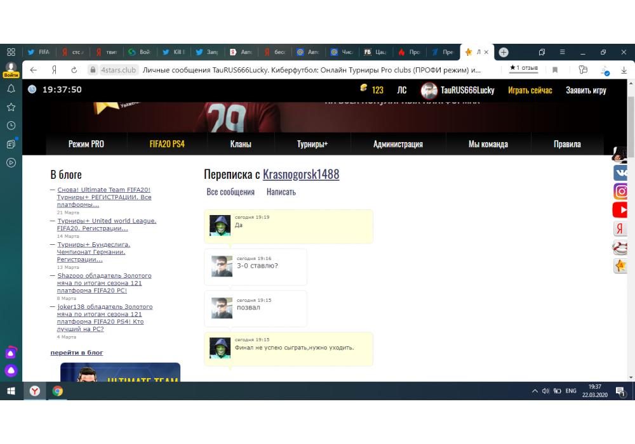Screen dimensions: 635x444
Task: Switch to the 'Вой' tab
Action: 140,52
